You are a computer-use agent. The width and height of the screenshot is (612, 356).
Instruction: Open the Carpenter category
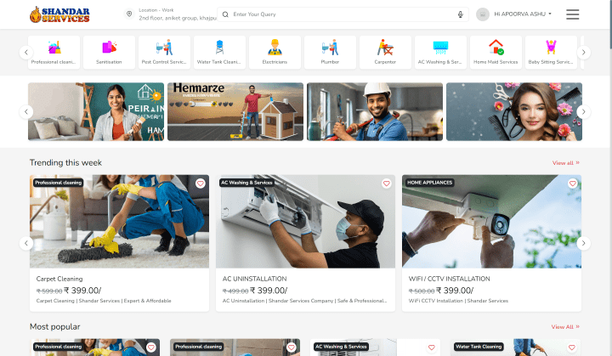coord(385,48)
